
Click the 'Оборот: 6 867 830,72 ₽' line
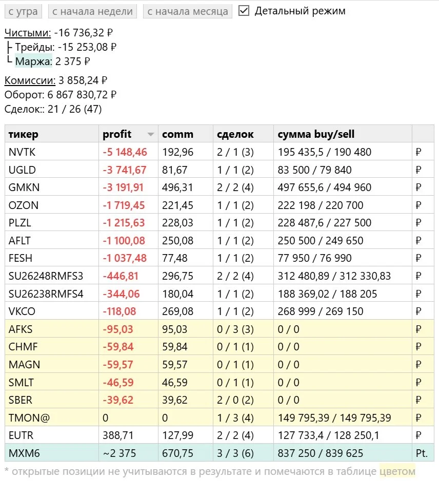pos(61,94)
